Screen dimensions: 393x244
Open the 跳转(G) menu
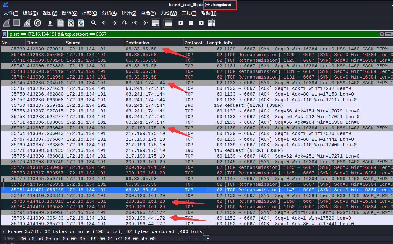[70, 13]
